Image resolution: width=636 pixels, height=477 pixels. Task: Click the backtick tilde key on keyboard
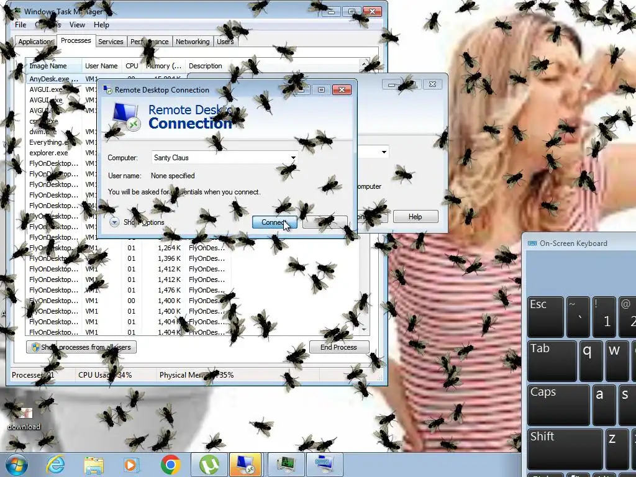point(578,317)
